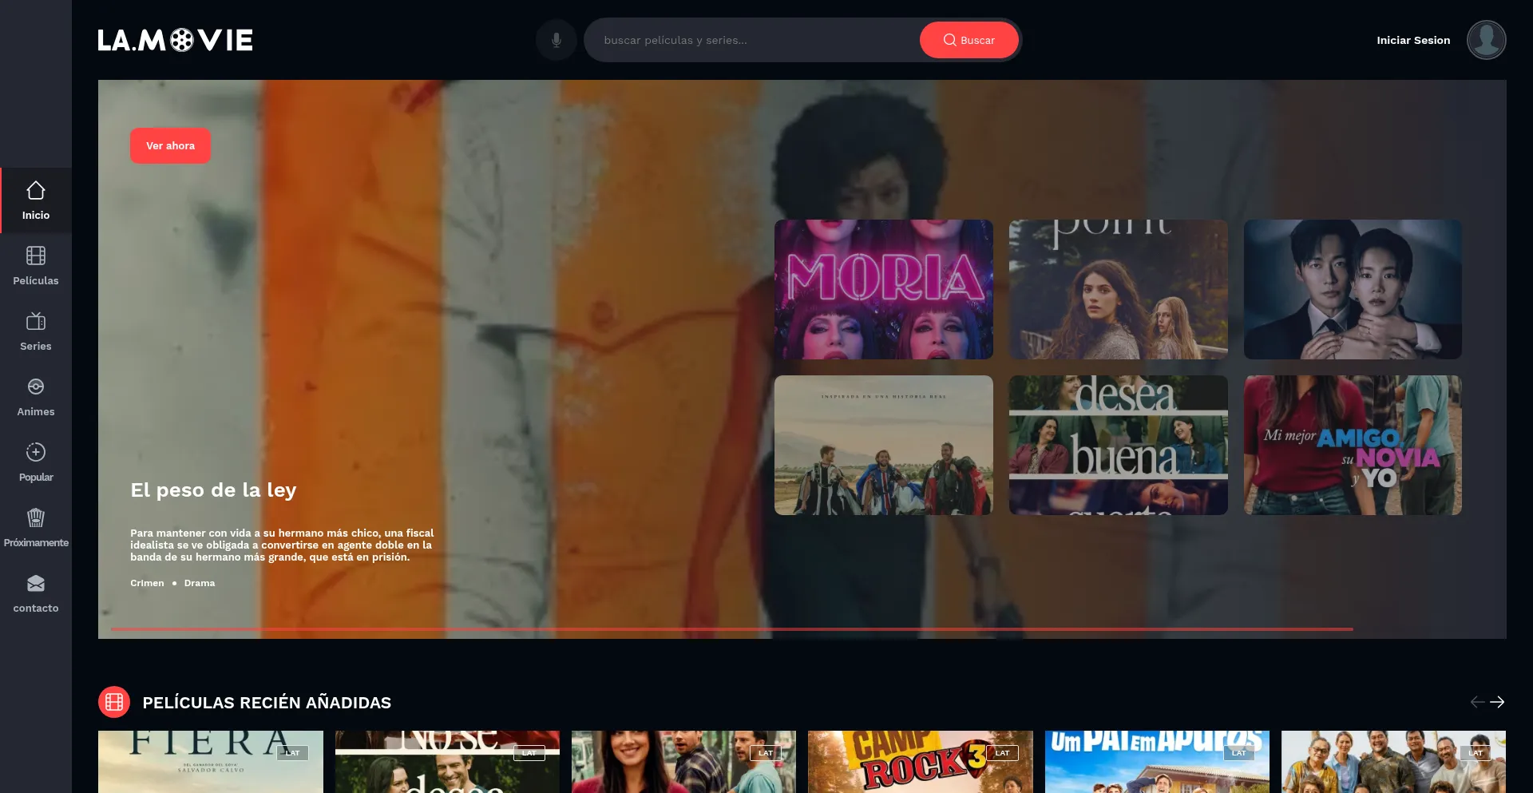This screenshot has width=1533, height=793.
Task: Click the Inicio home icon
Action: (36, 191)
